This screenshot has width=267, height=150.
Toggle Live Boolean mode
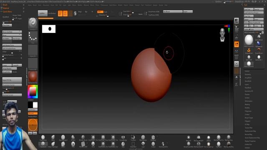(52, 13)
